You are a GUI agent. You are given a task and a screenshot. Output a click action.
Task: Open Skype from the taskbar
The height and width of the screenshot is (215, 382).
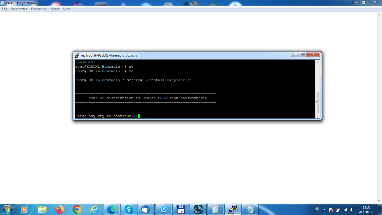click(129, 209)
